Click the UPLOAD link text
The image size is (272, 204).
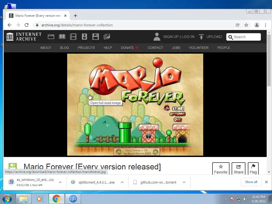pos(214,37)
